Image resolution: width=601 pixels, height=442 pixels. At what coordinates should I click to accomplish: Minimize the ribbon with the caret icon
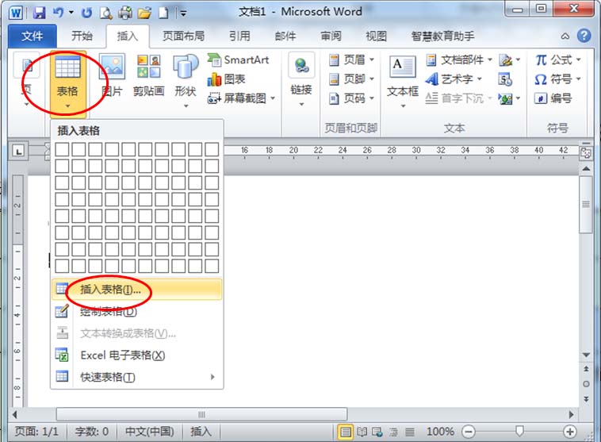point(565,36)
